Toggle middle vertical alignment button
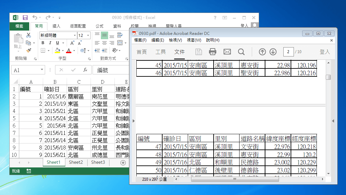346x195 pixels. 104,35
